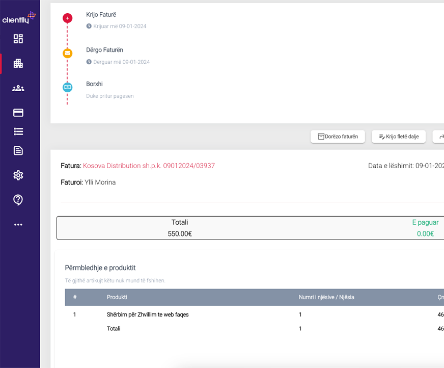Open settings via the gear icon
Viewport: 444px width, 368px height.
18,175
